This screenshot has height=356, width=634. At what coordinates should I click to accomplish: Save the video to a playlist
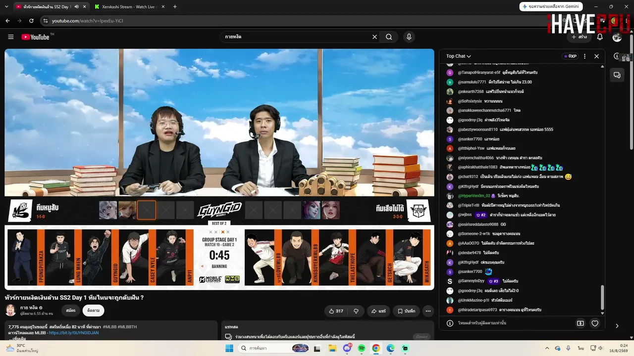406,311
